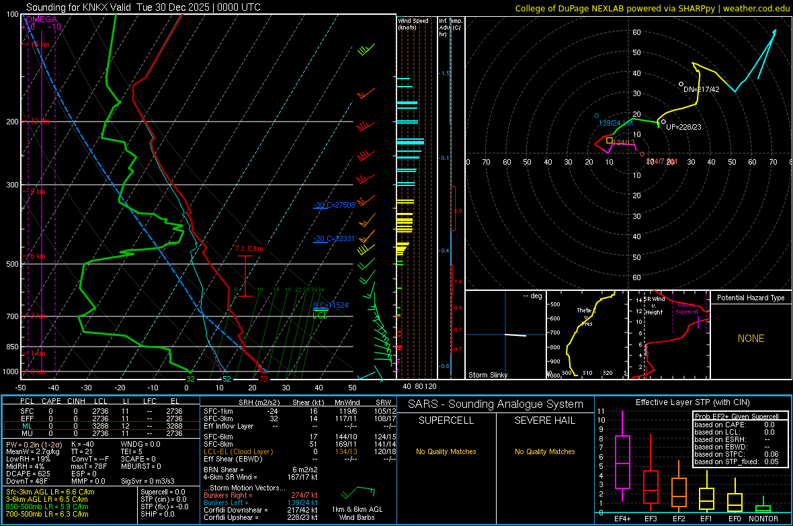Image resolution: width=793 pixels, height=526 pixels.
Task: Click the red surface temperature '72' label
Action: coord(263,378)
